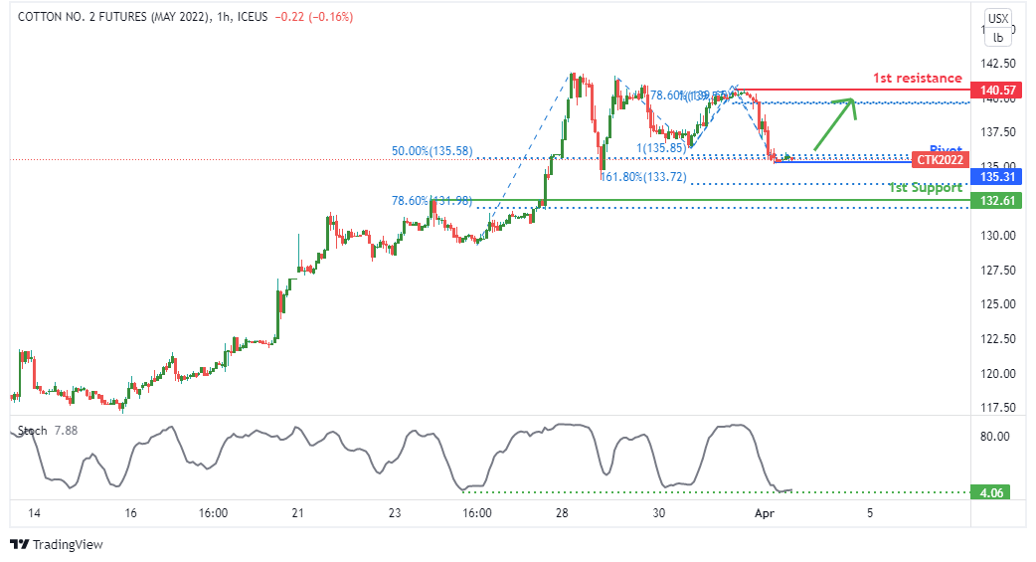Image resolution: width=1036 pixels, height=562 pixels.
Task: Click the -0.22 (-0.16%) change value
Action: click(313, 17)
